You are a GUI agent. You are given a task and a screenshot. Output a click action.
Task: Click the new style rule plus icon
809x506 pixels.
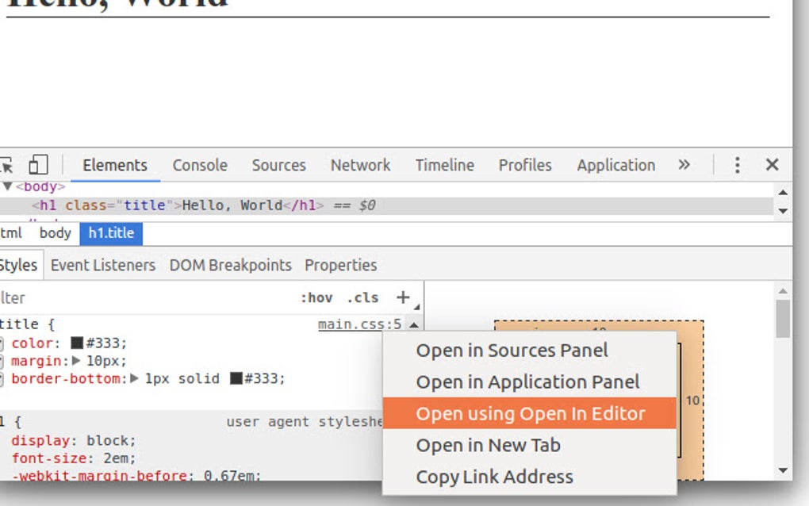(x=404, y=298)
